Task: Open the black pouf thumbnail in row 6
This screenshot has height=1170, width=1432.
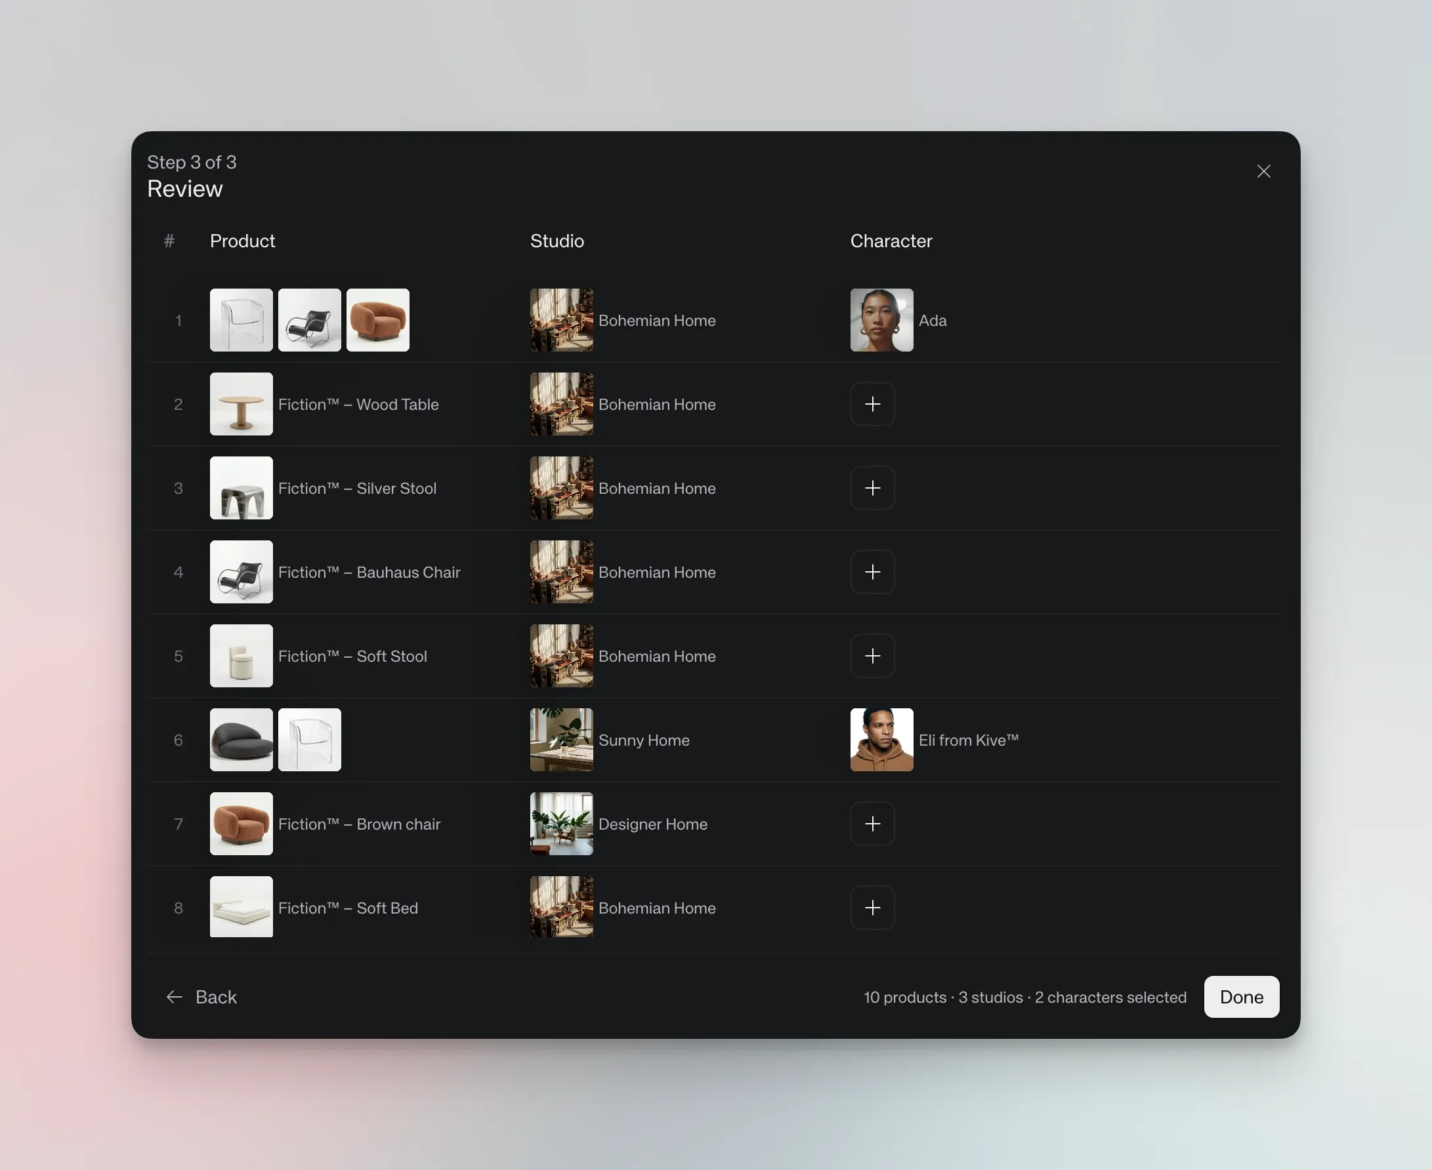Action: point(241,739)
